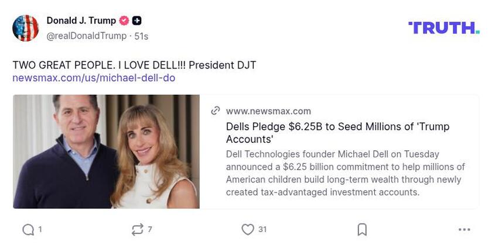
Task: Click the 51s post timestamp
Action: [141, 36]
